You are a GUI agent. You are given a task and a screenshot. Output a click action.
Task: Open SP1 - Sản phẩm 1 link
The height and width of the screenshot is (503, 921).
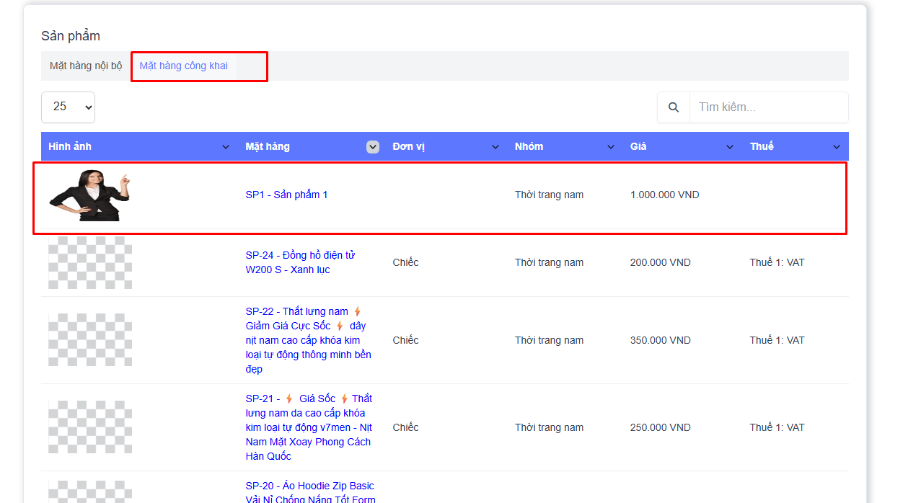[x=286, y=195]
